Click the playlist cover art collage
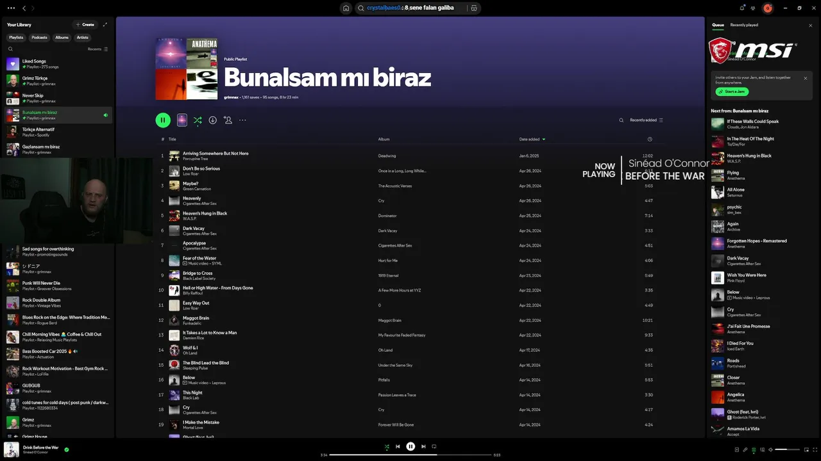 (x=187, y=69)
